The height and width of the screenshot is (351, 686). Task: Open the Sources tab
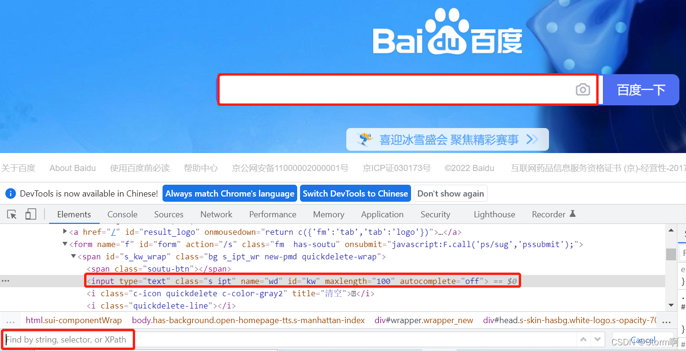click(x=169, y=214)
